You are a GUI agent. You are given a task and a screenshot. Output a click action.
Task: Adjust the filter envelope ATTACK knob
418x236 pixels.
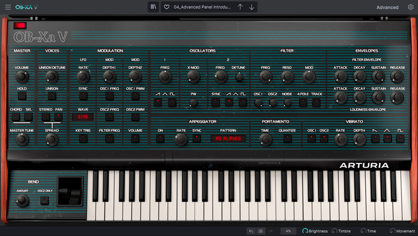coord(341,77)
